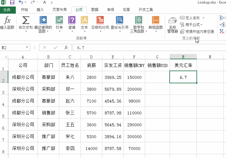Expand the 其他函数 dropdown arrow

[156, 31]
